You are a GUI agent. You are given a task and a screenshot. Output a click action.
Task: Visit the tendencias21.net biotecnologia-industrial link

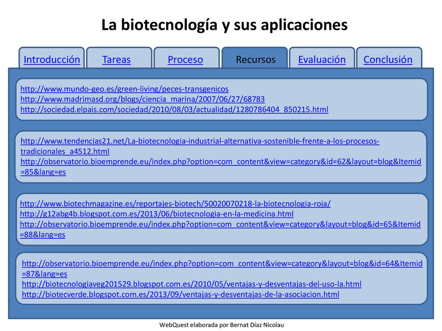pyautogui.click(x=200, y=146)
